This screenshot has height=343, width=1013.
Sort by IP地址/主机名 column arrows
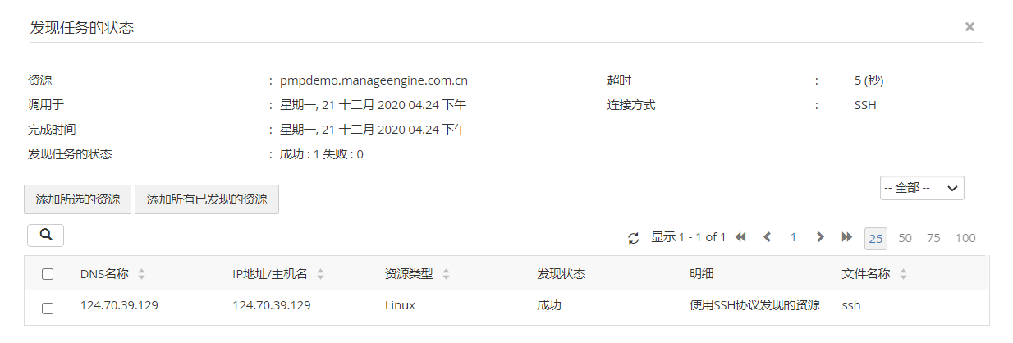[x=320, y=274]
